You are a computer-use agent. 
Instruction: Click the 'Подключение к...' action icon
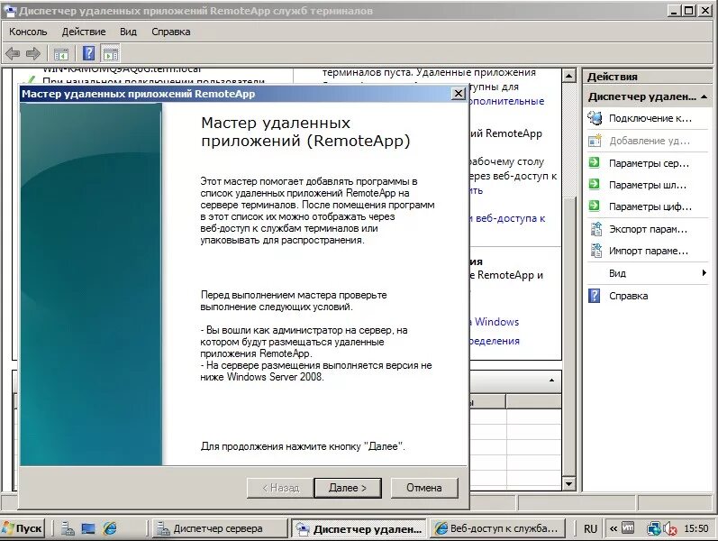point(595,118)
